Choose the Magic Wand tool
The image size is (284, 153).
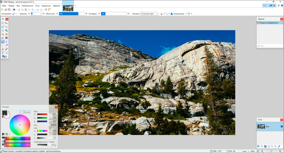tap(3, 34)
